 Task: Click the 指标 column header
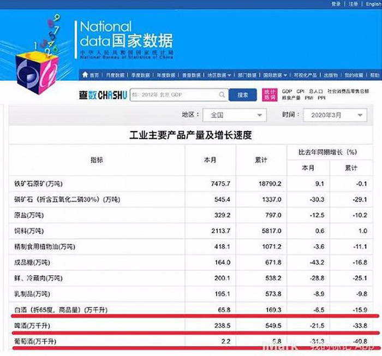click(97, 160)
